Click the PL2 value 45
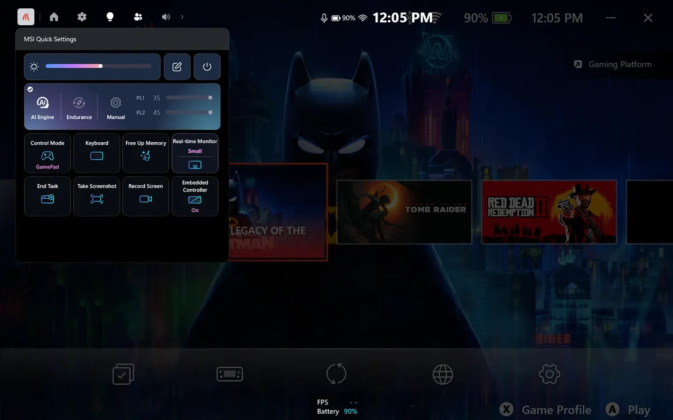Image resolution: width=673 pixels, height=420 pixels. tap(156, 113)
